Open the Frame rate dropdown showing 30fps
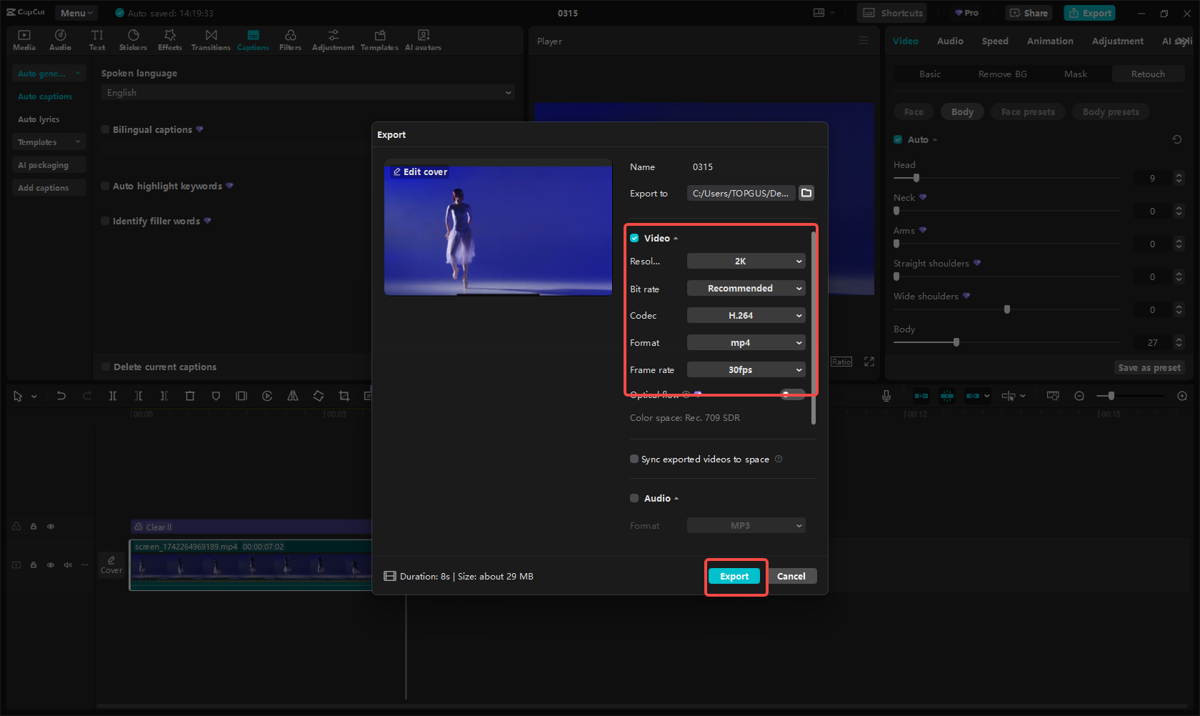1200x716 pixels. [x=746, y=369]
